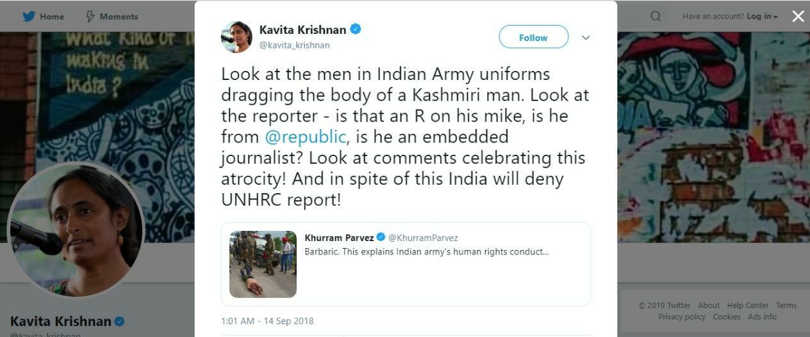Click the verified badge beside the profile name at bottom left
Screen dimensions: 810x337
coord(119,321)
